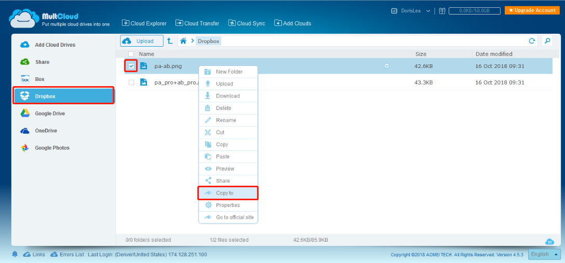
Task: Check the pa_pro+ab_pro file checkbox
Action: (x=131, y=82)
